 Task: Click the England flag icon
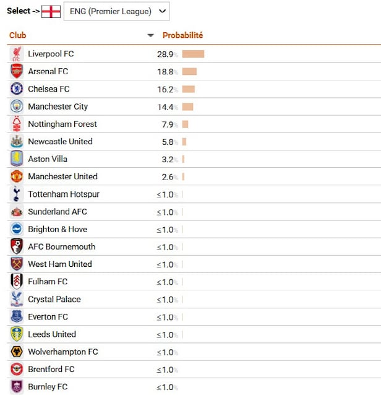[51, 11]
